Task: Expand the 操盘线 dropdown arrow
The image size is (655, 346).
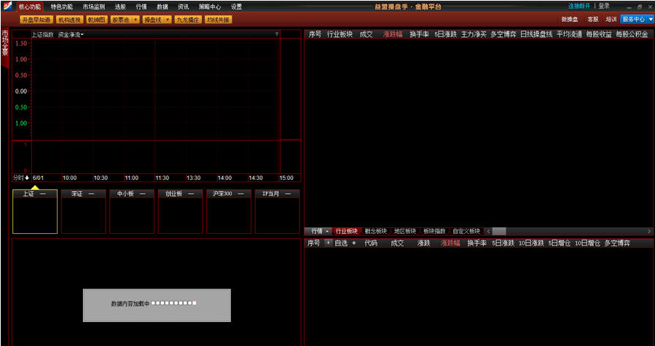Action: 168,20
